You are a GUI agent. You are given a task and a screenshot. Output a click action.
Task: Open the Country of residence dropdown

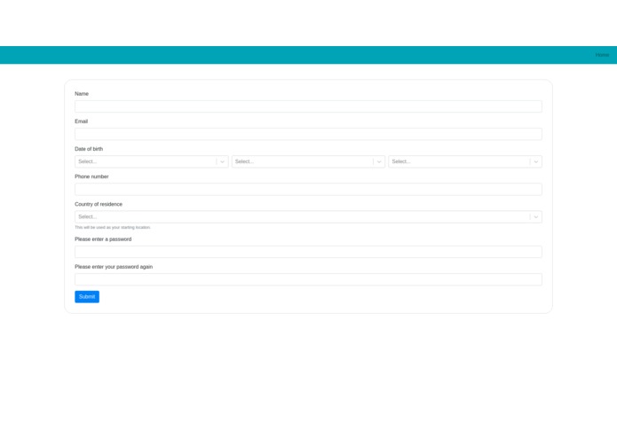click(308, 217)
